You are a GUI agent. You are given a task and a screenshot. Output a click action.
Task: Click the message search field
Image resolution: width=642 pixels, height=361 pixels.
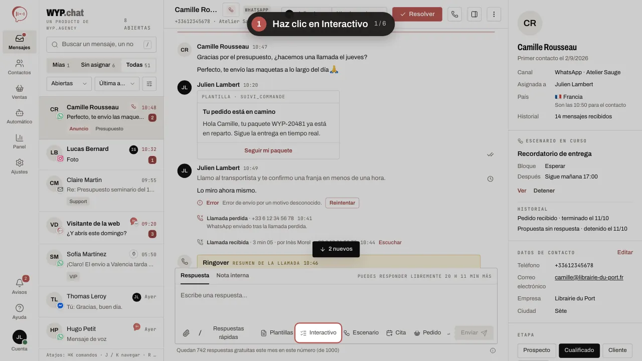[x=101, y=45]
